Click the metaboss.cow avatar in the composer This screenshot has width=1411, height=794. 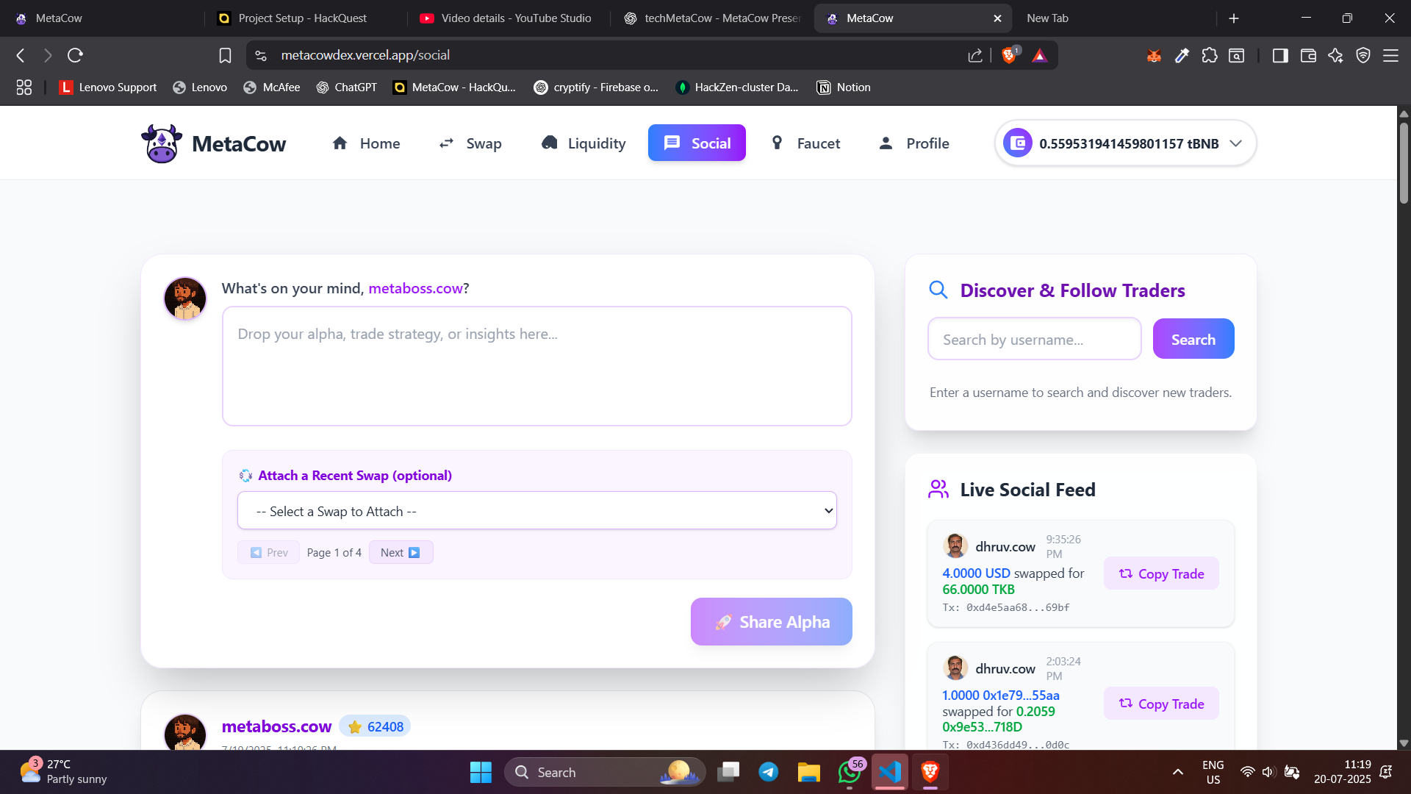pos(185,298)
